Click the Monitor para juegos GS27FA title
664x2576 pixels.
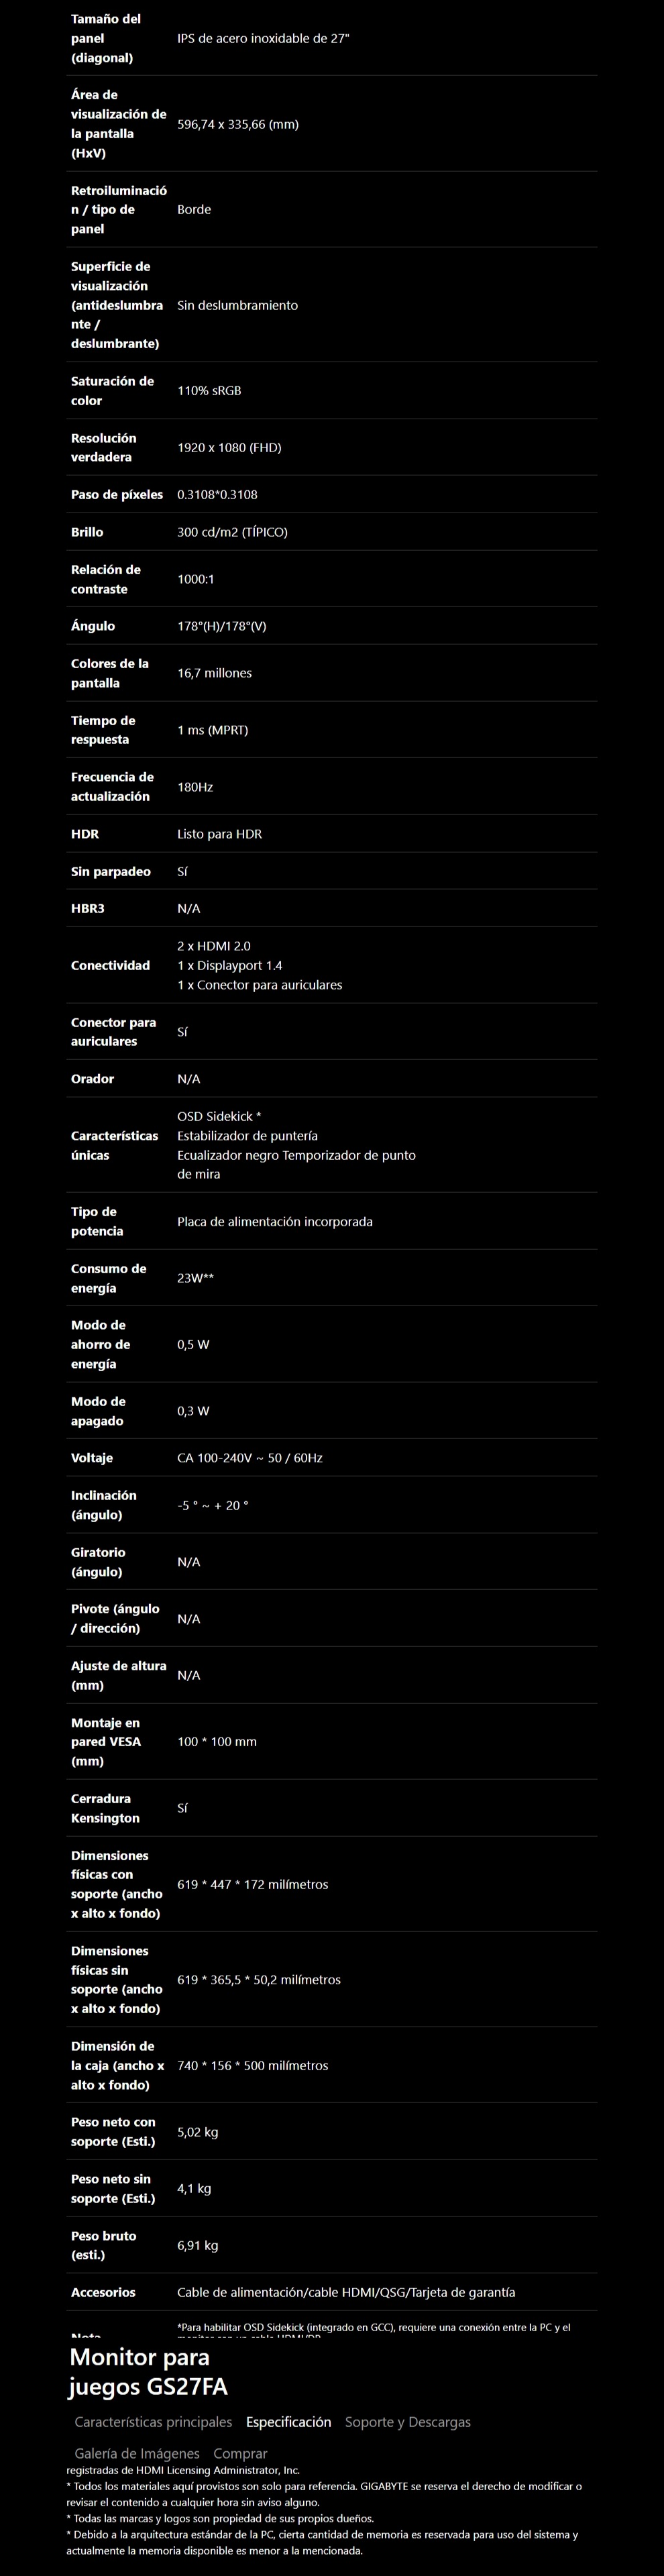(x=148, y=2372)
